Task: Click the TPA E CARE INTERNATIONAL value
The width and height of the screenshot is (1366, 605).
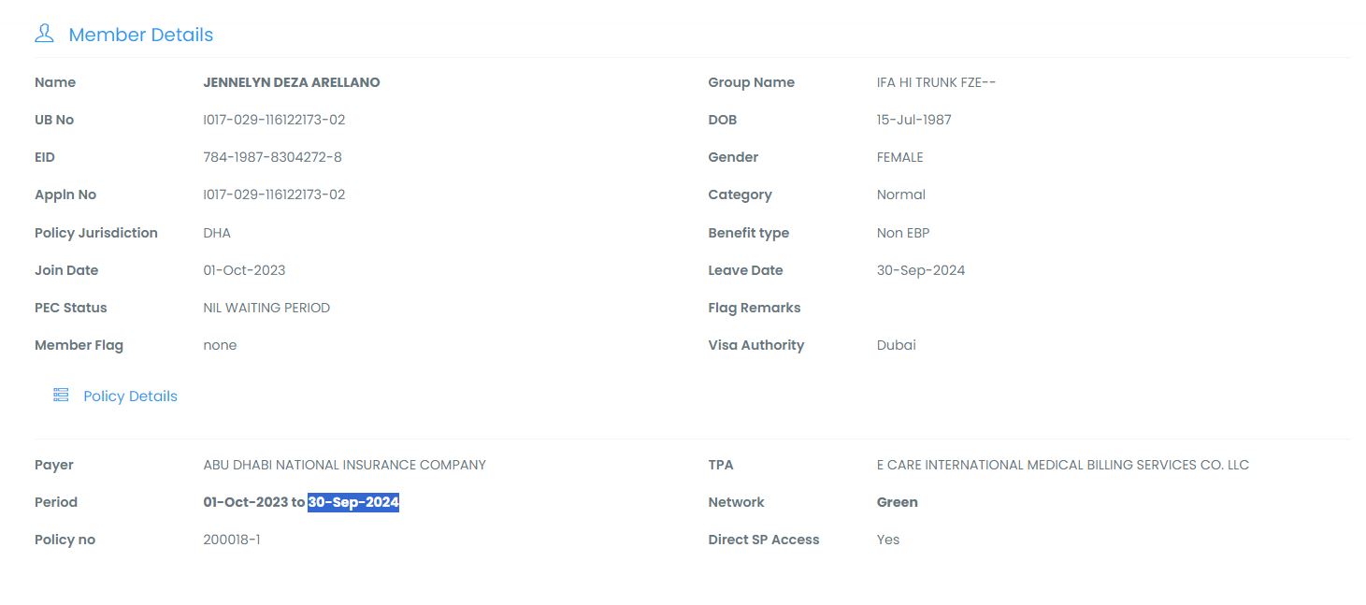Action: (x=1062, y=465)
